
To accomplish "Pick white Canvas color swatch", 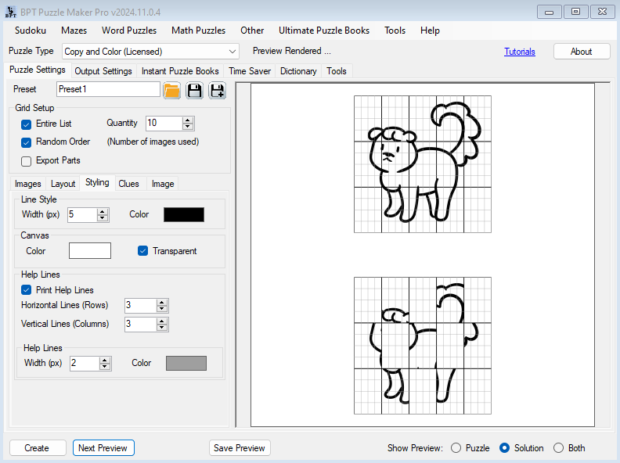I will point(90,251).
